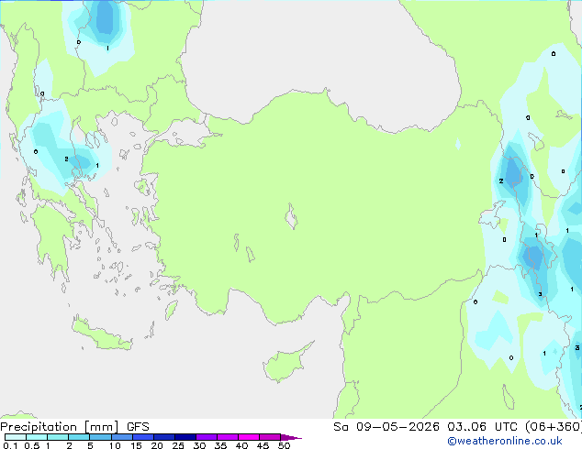The width and height of the screenshot is (582, 449).
Task: Pick the magenta swatch between 40 and 45
Action: click(249, 437)
